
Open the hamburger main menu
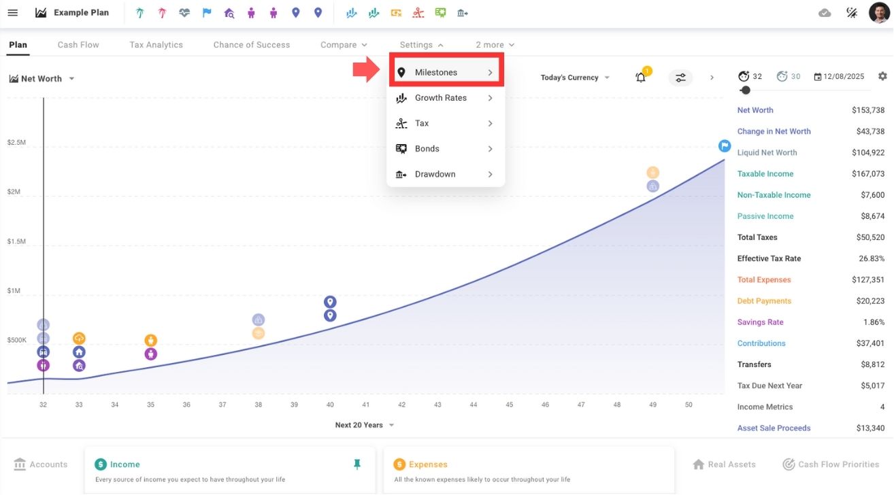click(x=13, y=13)
